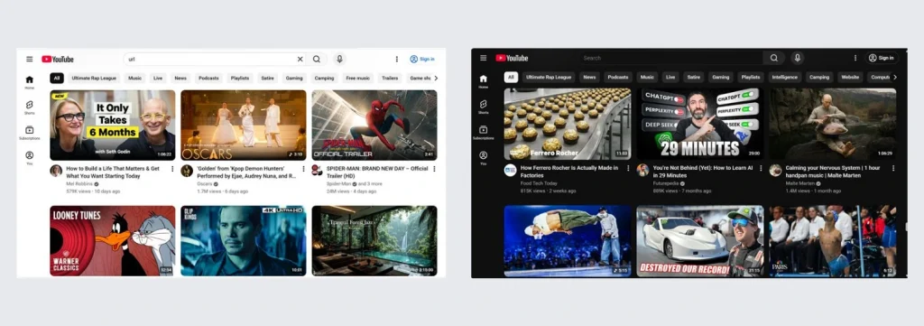Select Ultimate Rap League chip in light-theme window
This screenshot has height=326, width=924.
[x=94, y=78]
